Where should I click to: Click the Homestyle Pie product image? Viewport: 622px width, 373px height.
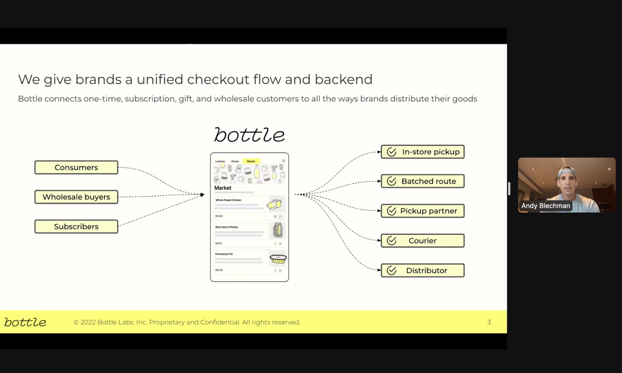coord(278,259)
